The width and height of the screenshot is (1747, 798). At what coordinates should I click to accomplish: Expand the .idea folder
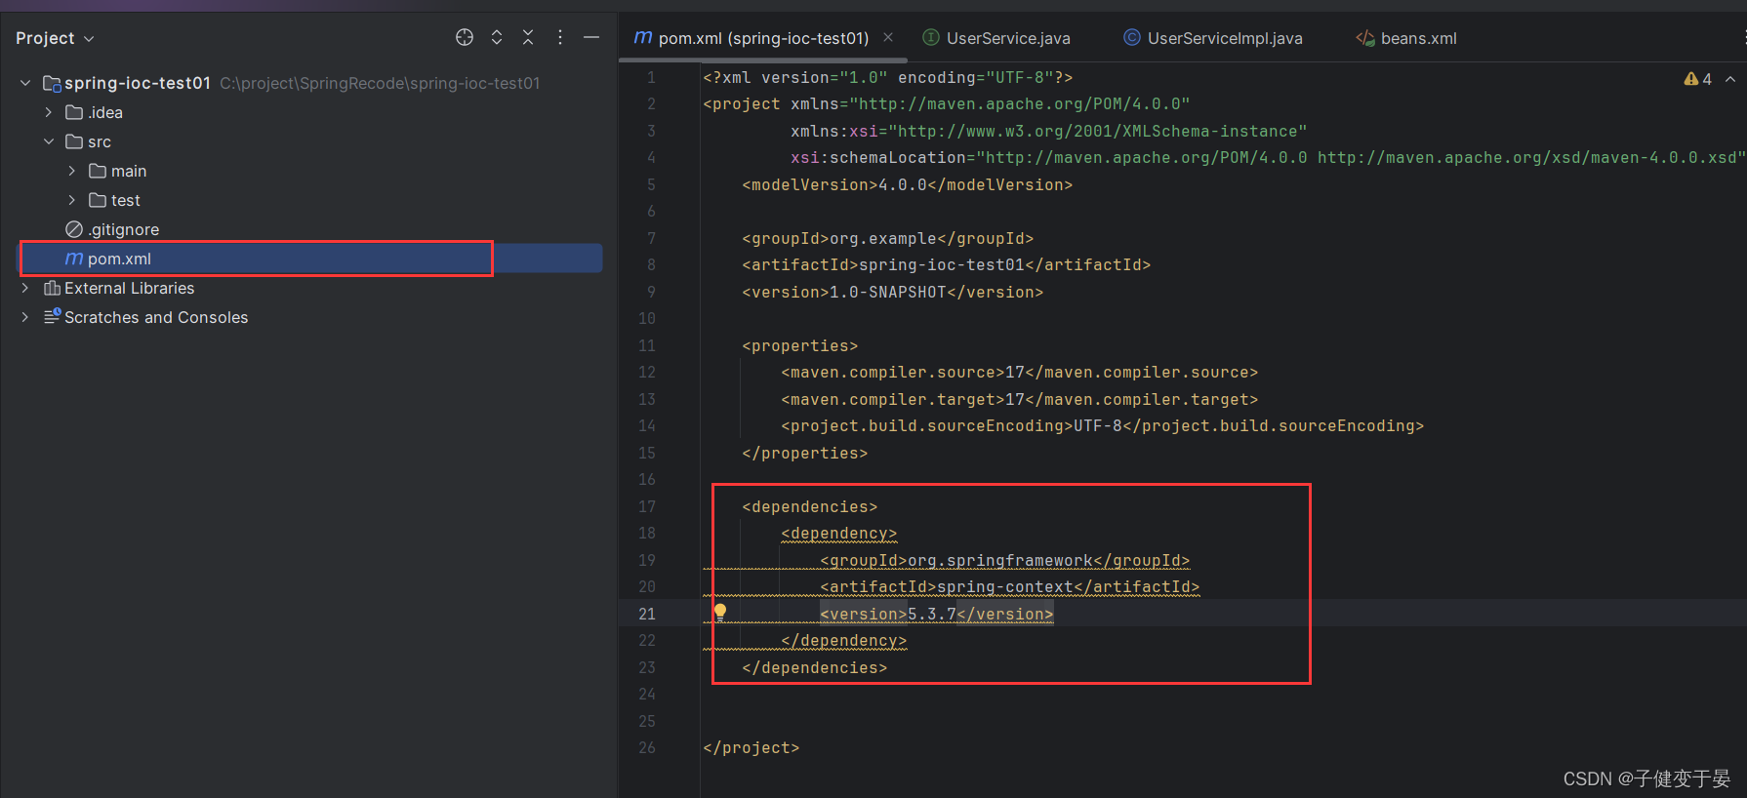pos(49,112)
